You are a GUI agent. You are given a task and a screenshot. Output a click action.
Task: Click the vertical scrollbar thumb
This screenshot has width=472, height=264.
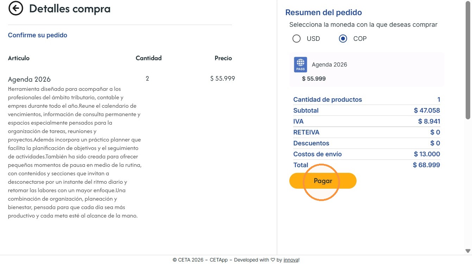coord(468,60)
